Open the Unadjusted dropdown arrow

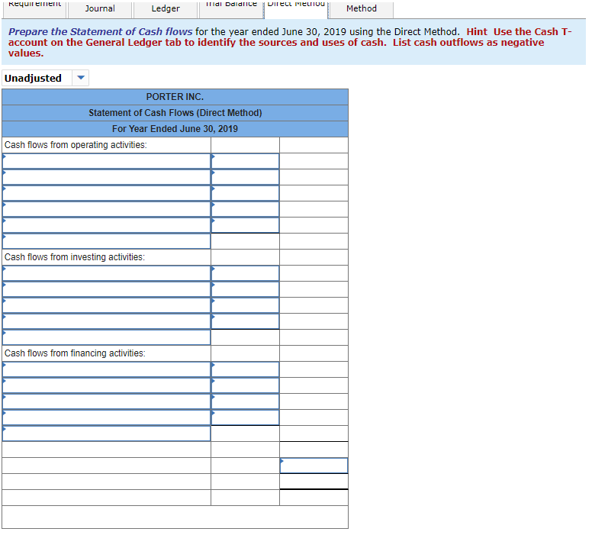point(81,78)
